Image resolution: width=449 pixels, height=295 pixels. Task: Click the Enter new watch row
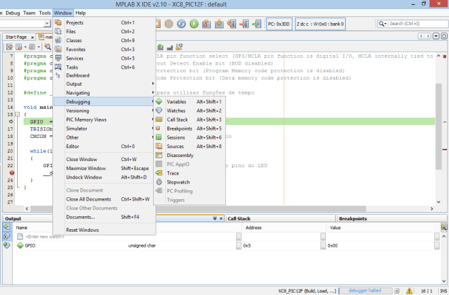click(227, 237)
